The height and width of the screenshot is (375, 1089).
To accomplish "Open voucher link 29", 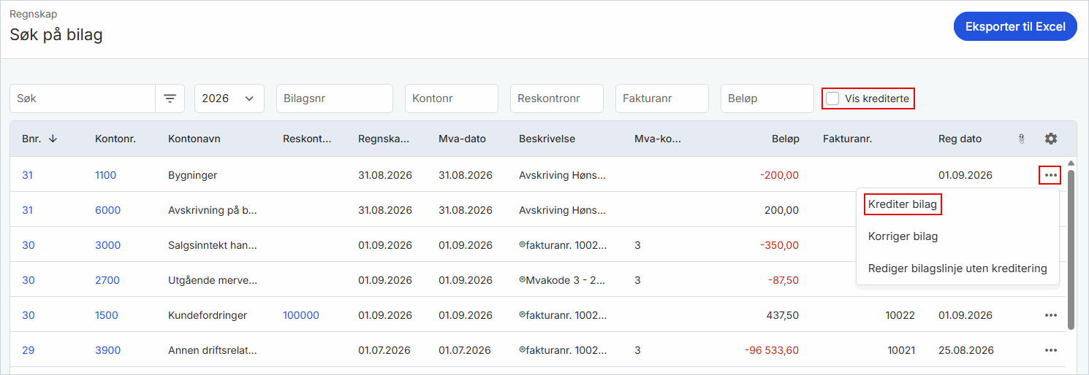I will coord(29,350).
